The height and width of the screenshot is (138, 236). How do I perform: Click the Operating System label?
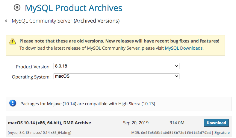click(31, 77)
